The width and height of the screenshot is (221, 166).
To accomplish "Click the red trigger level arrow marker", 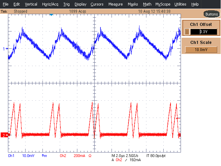I will pos(179,118).
